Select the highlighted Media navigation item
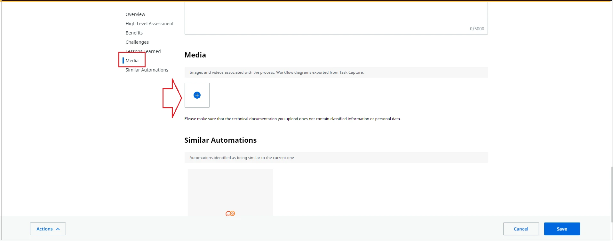 pyautogui.click(x=132, y=61)
